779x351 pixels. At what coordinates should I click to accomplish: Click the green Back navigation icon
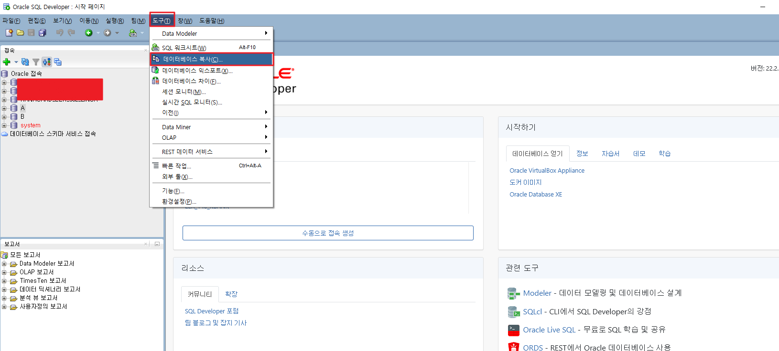88,32
